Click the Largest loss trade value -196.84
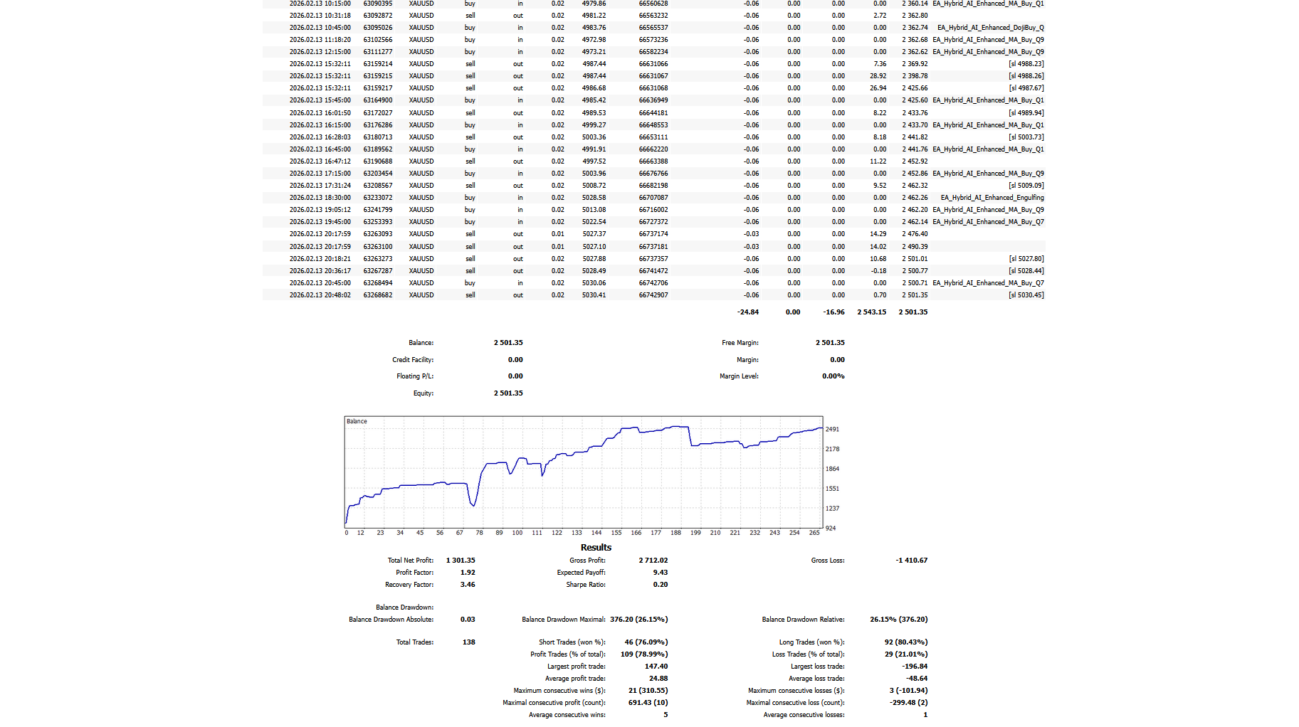 (915, 667)
